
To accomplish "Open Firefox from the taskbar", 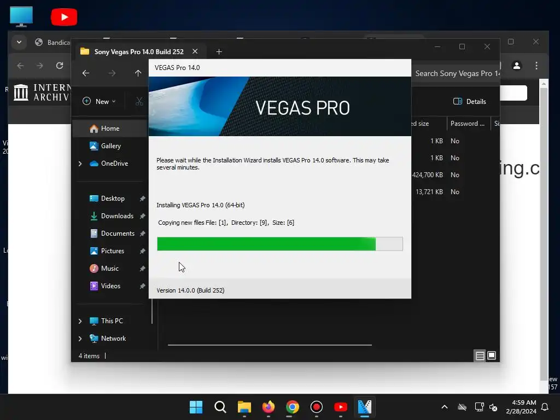I will coord(268,407).
